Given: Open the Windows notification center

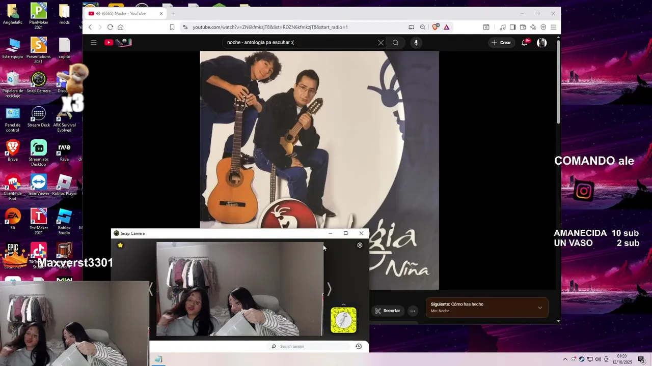Looking at the screenshot, I should 641,359.
